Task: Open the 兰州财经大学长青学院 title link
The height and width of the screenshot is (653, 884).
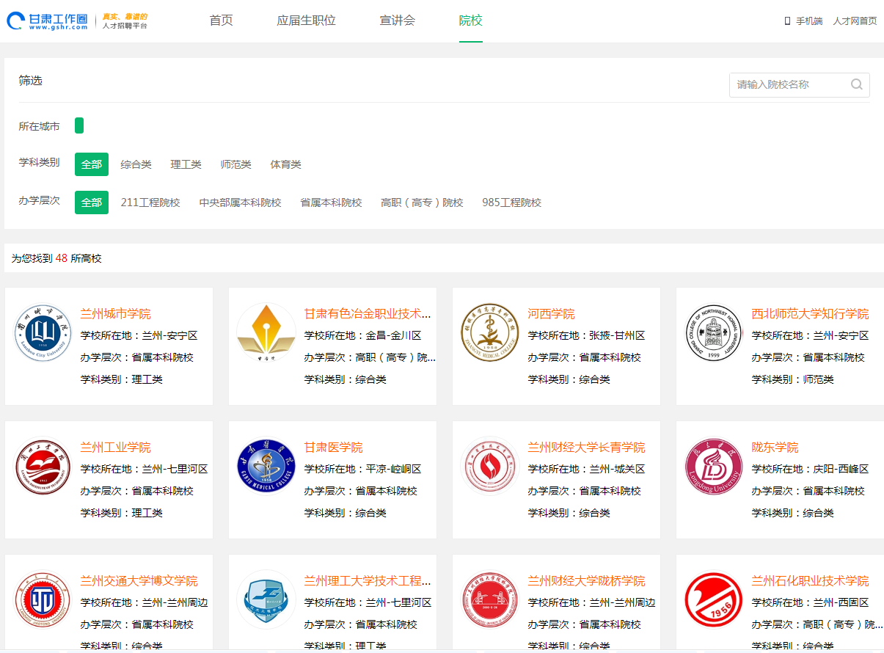Action: click(x=587, y=448)
